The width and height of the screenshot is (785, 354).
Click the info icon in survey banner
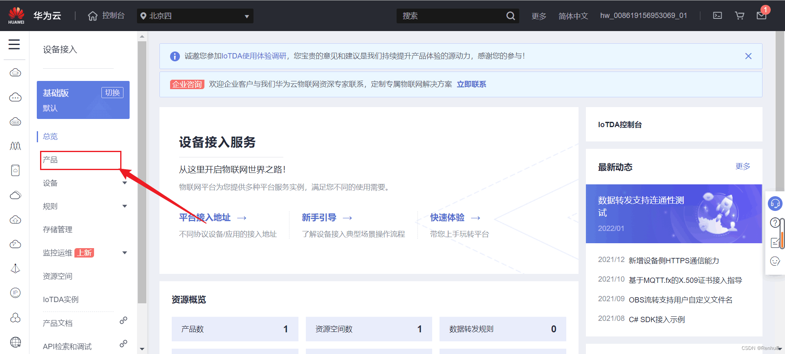point(175,56)
